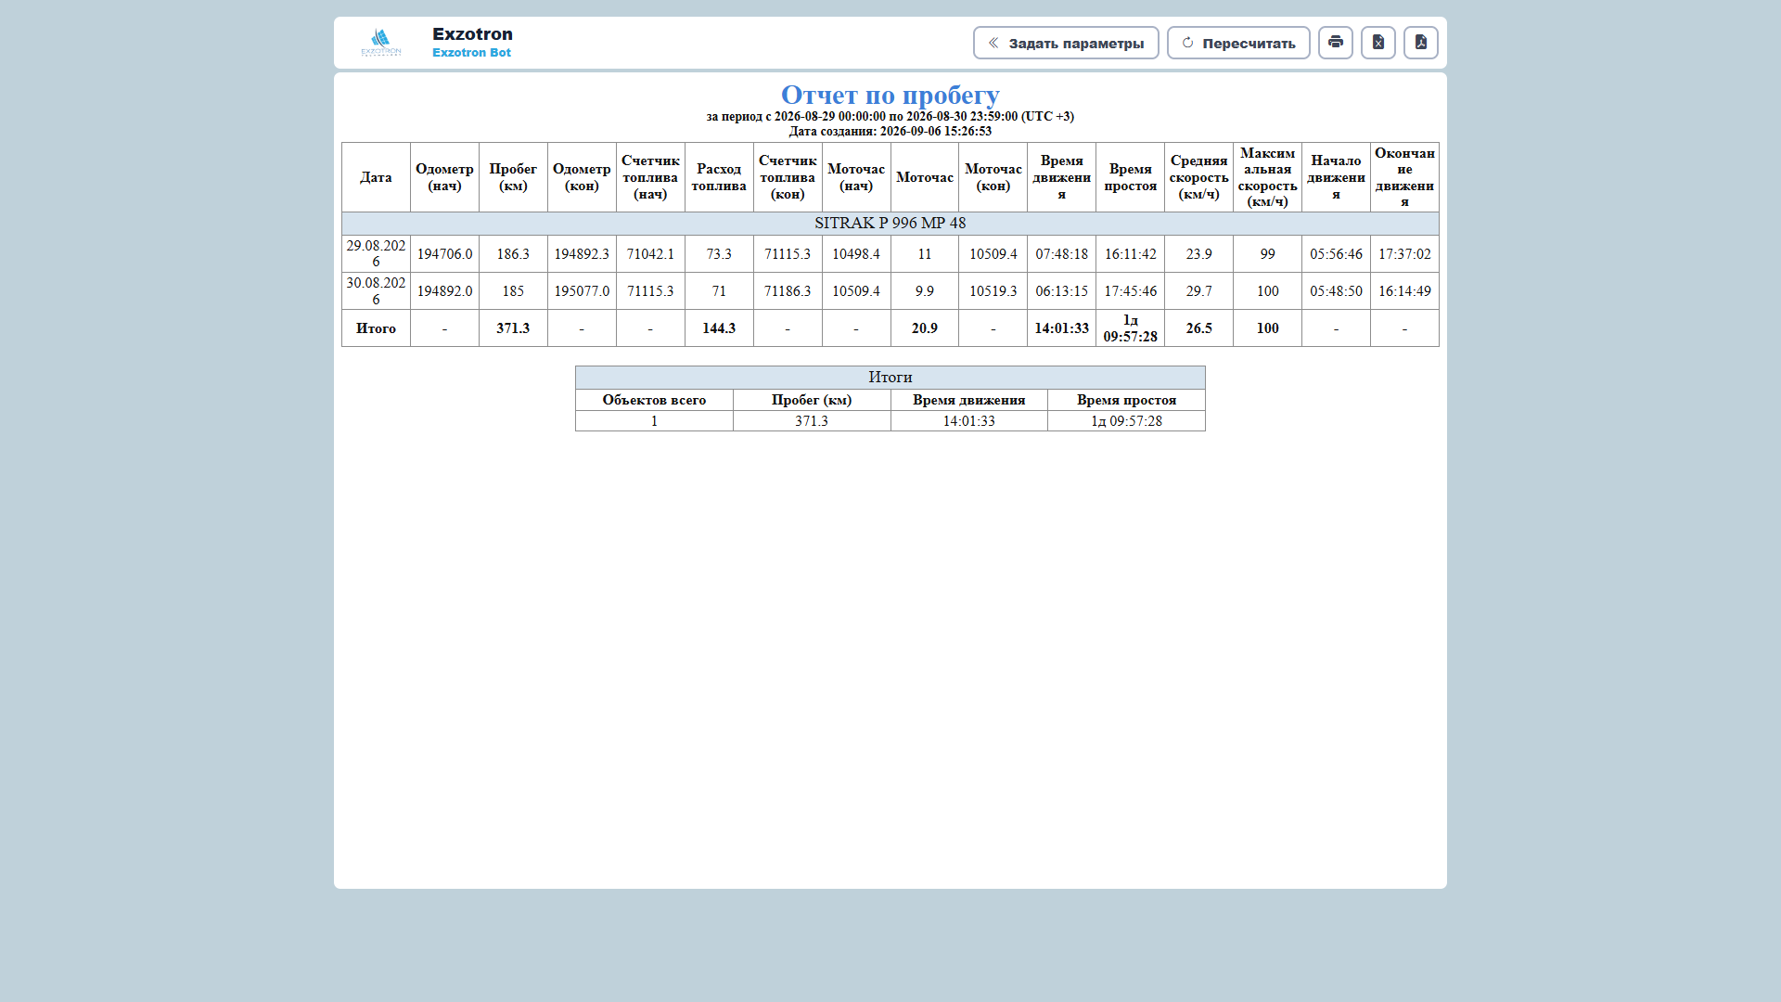The image size is (1781, 1002).
Task: Click the Окончание движения column header
Action: (1404, 177)
